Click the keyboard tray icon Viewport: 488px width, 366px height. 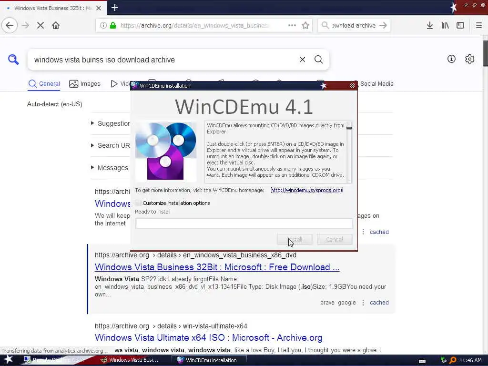click(422, 361)
